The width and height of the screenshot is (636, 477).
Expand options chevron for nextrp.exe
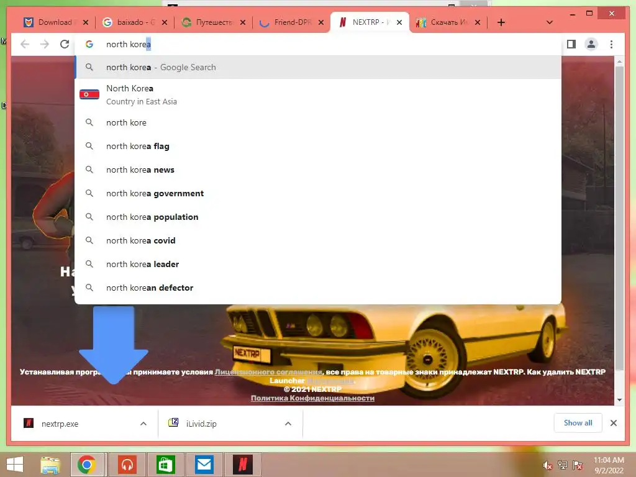click(x=143, y=424)
